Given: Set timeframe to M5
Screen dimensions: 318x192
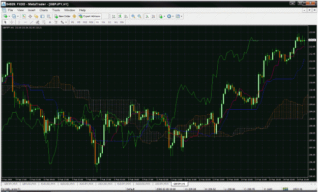Looking at the screenshot, I should (x=79, y=22).
